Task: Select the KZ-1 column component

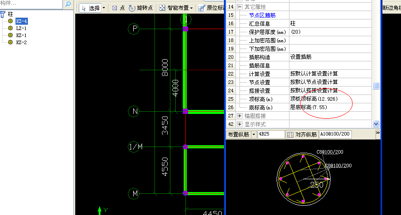Action: [x=21, y=35]
